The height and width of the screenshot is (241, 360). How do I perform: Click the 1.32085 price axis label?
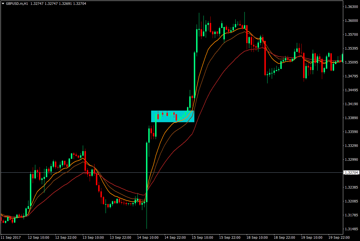351,201
